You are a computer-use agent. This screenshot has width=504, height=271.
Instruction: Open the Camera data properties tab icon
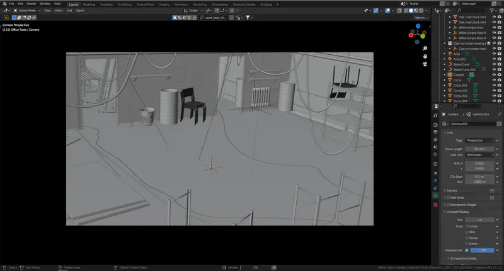pos(435,195)
